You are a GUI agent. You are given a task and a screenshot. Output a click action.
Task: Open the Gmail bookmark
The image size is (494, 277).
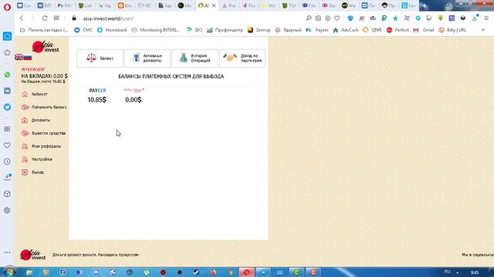(x=424, y=30)
